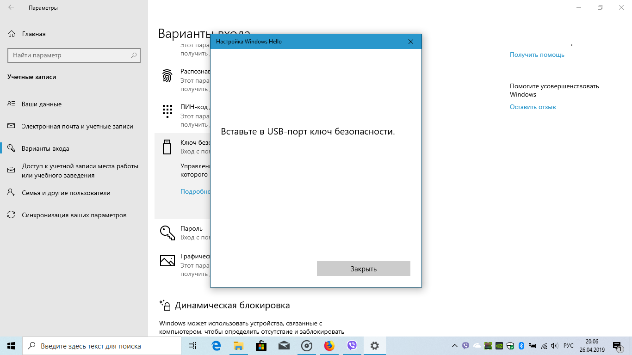Viewport: 632px width, 355px height.
Task: Open the Windows Start menu
Action: (11, 346)
